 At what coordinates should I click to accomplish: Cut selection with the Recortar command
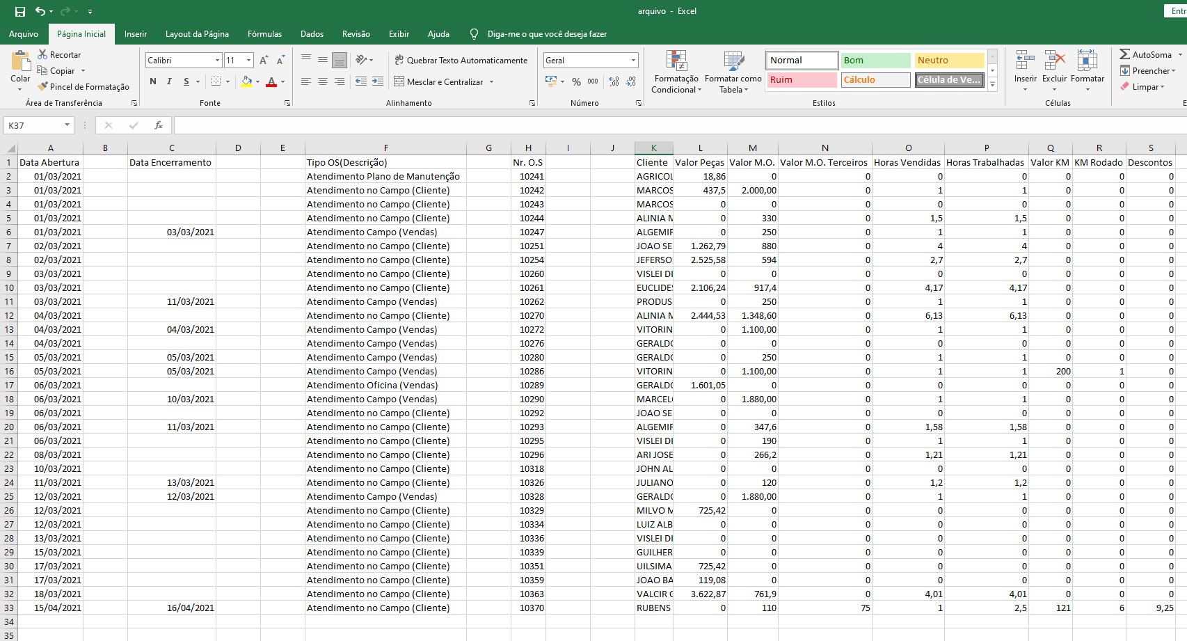(59, 54)
